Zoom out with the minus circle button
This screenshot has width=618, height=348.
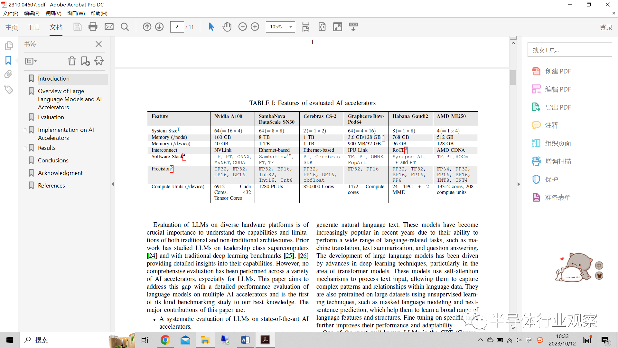pos(243,27)
